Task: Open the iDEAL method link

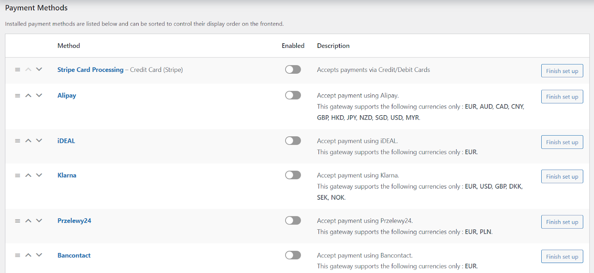Action: (66, 141)
